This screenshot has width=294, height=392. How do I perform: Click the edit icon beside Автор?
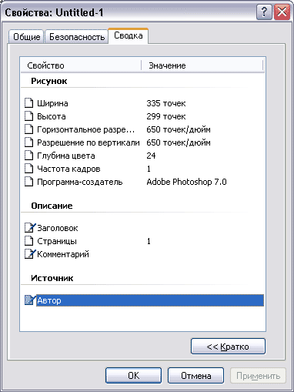tap(30, 300)
